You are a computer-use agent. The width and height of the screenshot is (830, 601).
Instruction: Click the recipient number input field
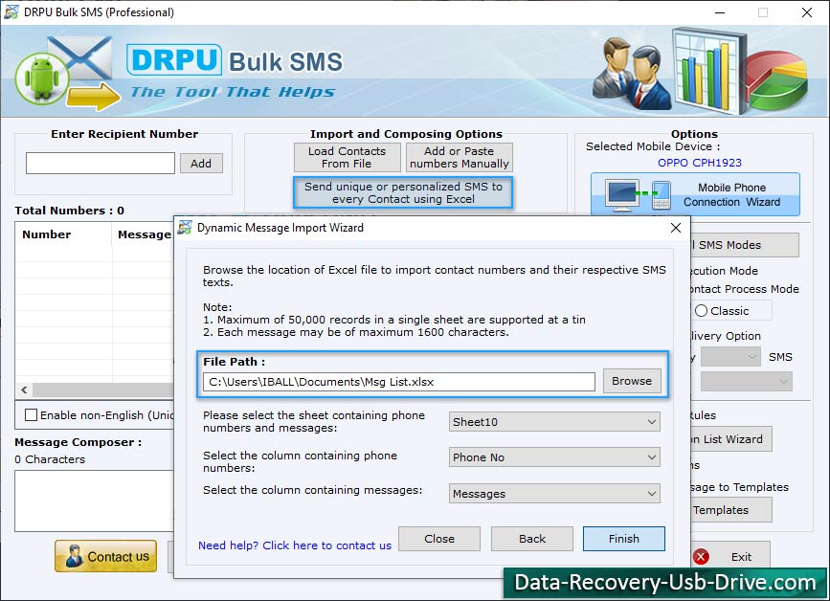click(x=101, y=163)
